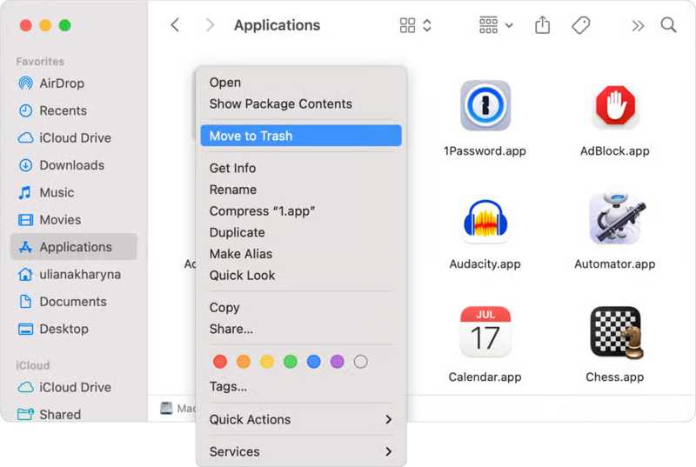
Task: Choose Rename in context menu
Action: [301, 190]
